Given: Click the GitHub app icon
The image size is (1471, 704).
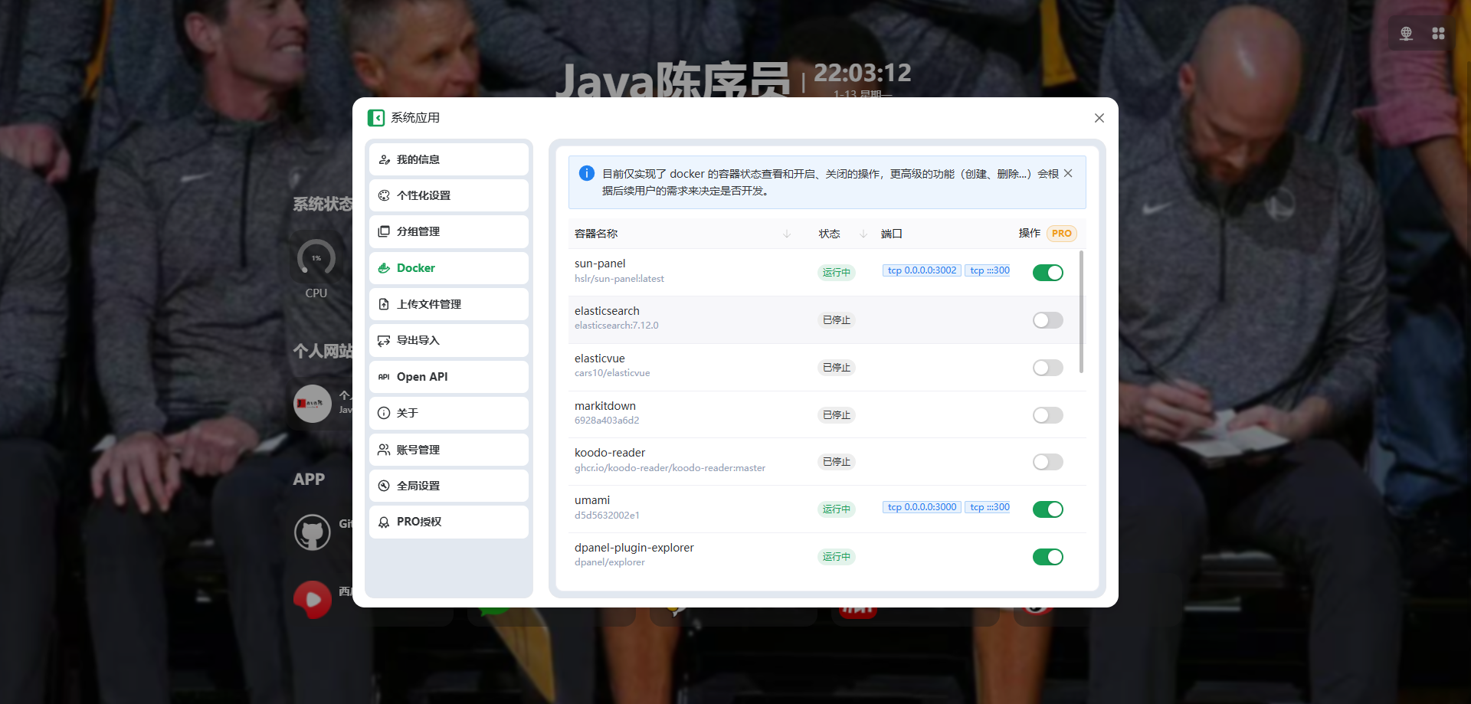Looking at the screenshot, I should click(x=313, y=532).
